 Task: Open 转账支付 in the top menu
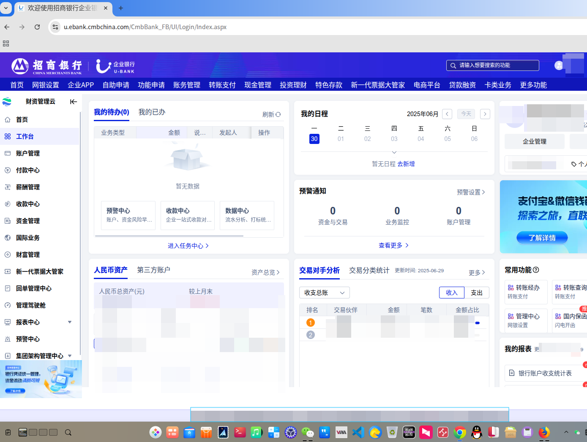coord(222,85)
